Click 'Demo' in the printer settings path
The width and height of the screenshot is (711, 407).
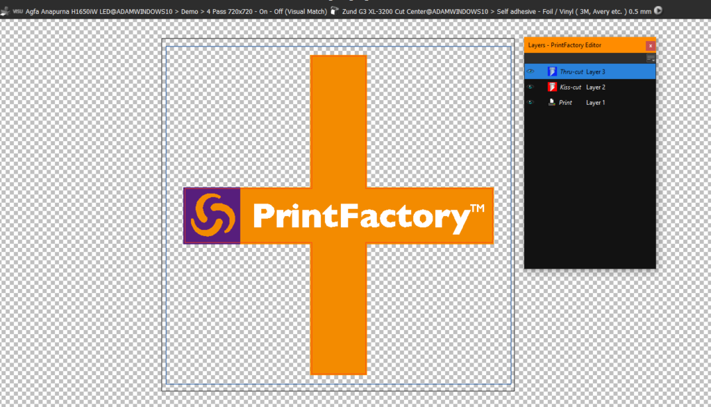pos(190,11)
